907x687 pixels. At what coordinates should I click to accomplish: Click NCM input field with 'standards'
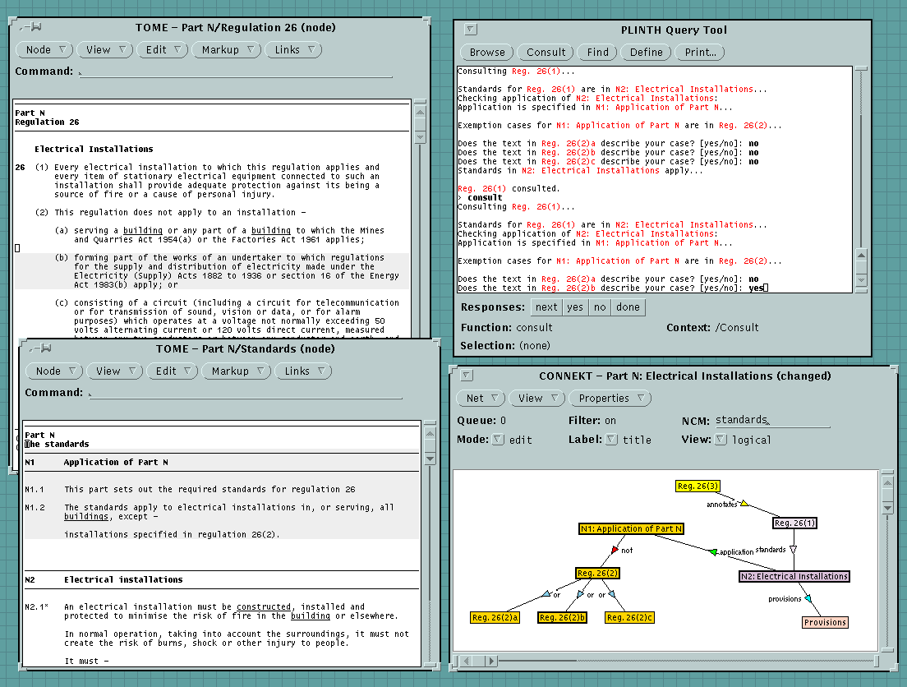click(x=772, y=420)
